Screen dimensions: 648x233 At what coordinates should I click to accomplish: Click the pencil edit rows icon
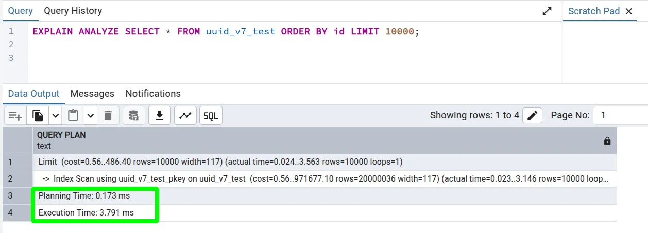(x=532, y=116)
